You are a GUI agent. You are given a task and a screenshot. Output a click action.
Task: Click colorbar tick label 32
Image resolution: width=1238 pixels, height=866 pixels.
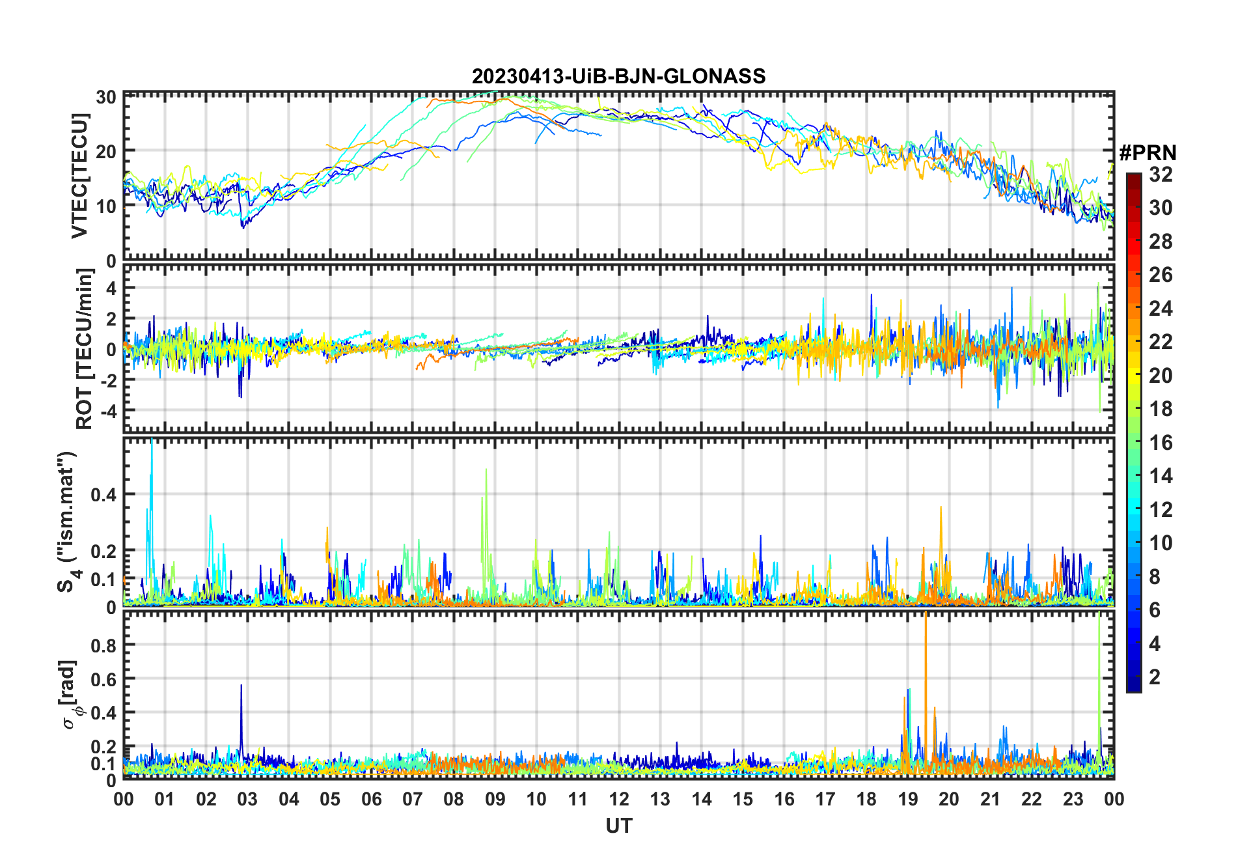1161,175
